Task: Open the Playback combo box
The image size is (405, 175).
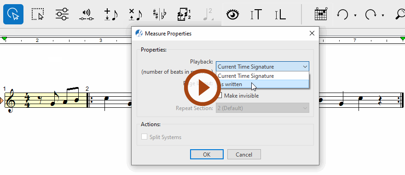Action: (x=262, y=67)
